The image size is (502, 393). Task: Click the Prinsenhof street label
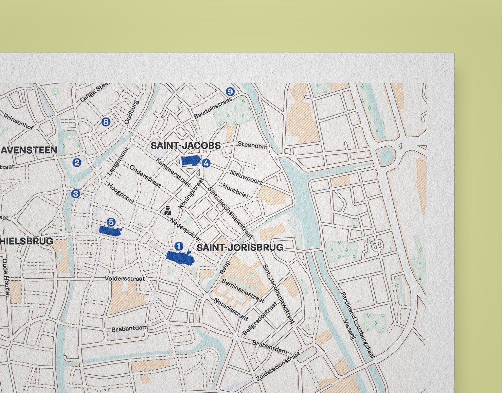point(18,122)
